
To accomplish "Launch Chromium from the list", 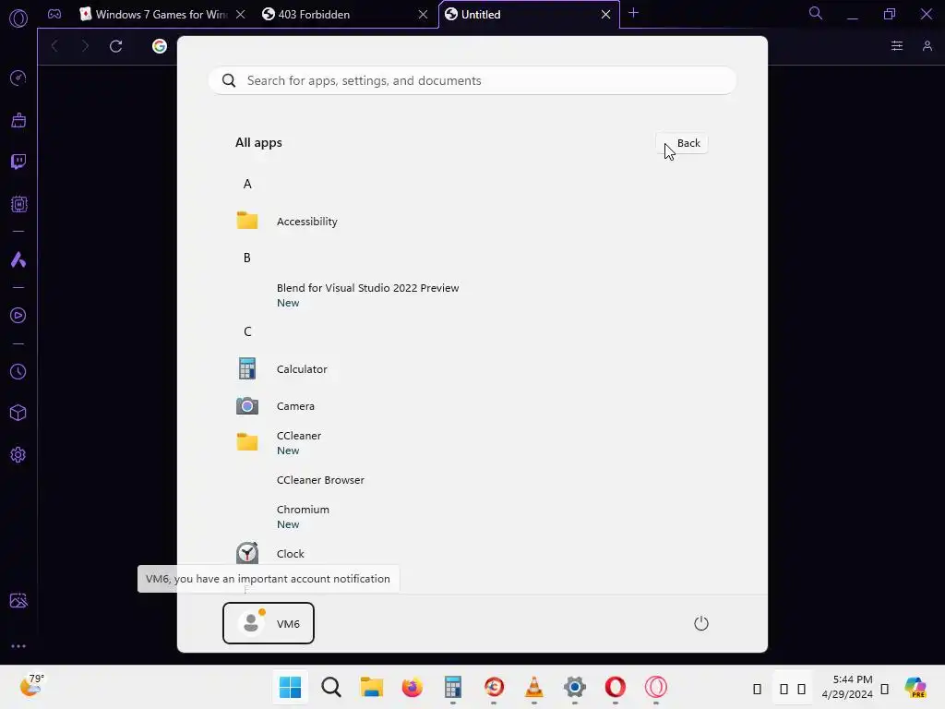I will pos(472,517).
